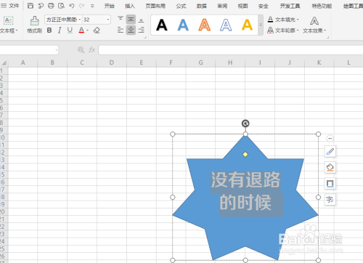This screenshot has height=263, width=363.
Task: Apply the black WordArt style A
Action: [x=162, y=25]
